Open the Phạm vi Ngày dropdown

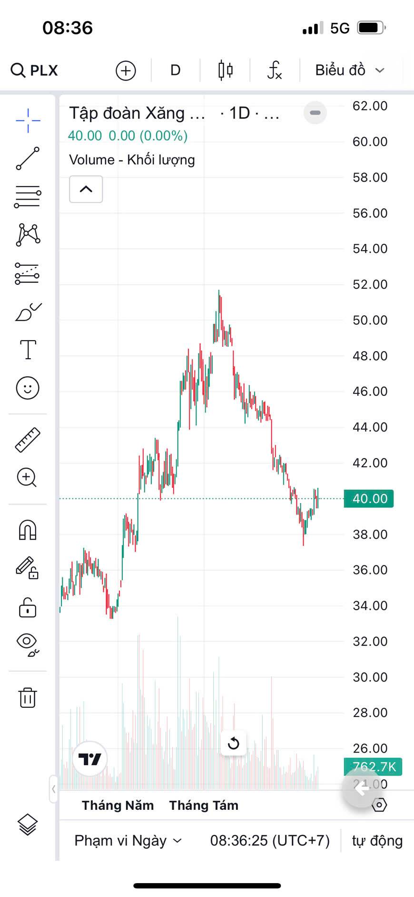[x=128, y=841]
